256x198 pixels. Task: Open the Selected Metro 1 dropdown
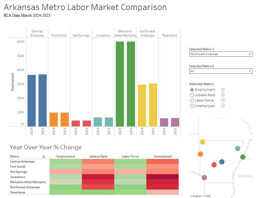tap(221, 54)
